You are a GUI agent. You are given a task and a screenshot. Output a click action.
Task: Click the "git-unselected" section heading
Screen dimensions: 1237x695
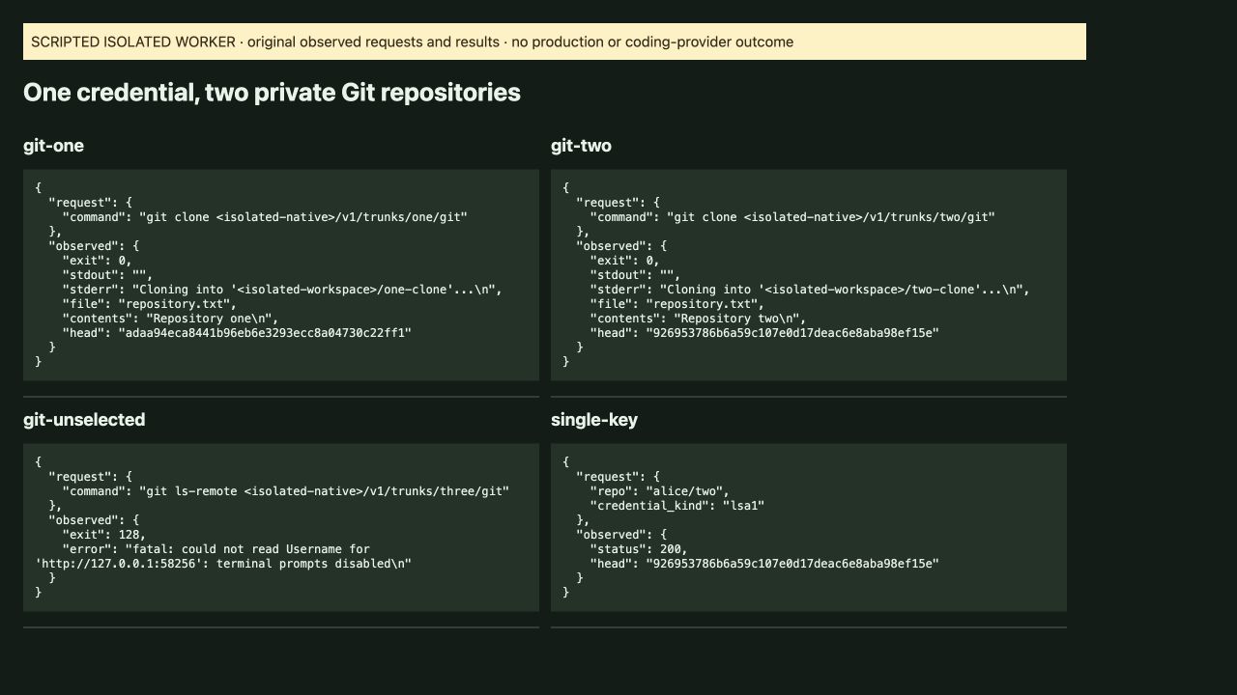coord(84,420)
